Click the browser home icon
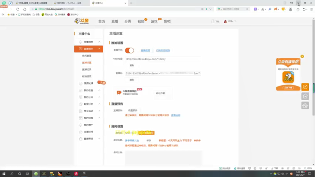 (x=25, y=9)
